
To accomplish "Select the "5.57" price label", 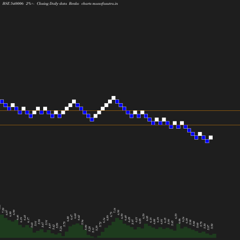I will (x=208, y=228).
